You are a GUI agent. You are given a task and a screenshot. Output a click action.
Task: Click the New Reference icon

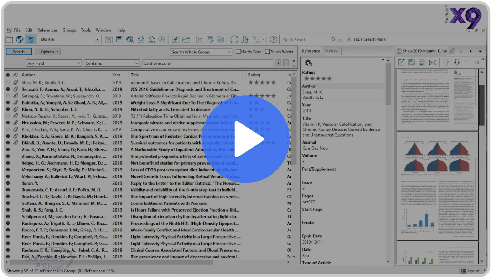(x=119, y=39)
